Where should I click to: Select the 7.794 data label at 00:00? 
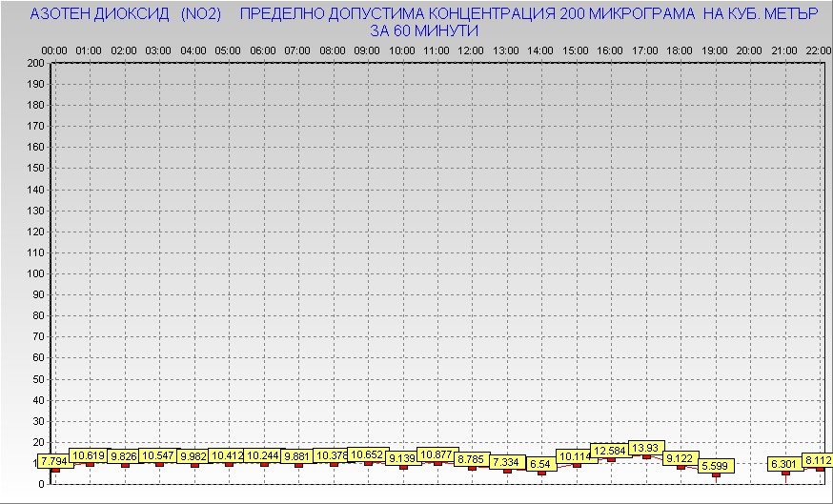point(53,462)
